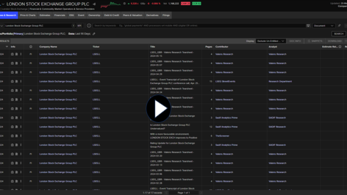
Task: Switch to the Price & Charts tab
Action: point(28,15)
